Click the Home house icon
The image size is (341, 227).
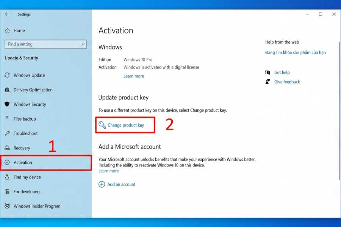[7, 31]
